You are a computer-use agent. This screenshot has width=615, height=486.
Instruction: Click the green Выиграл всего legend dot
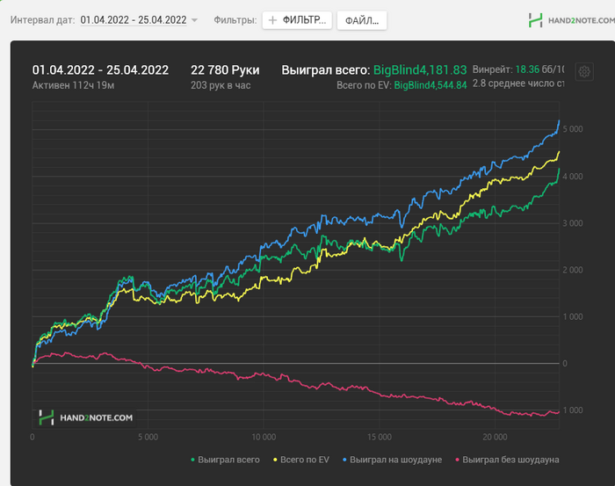pos(192,460)
